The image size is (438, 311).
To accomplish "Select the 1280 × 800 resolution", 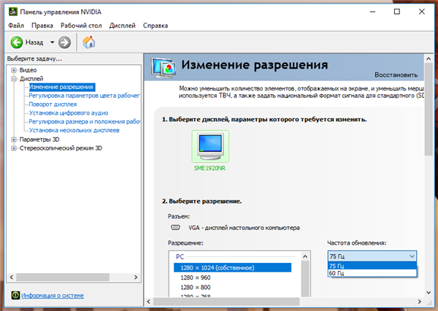I will [196, 287].
